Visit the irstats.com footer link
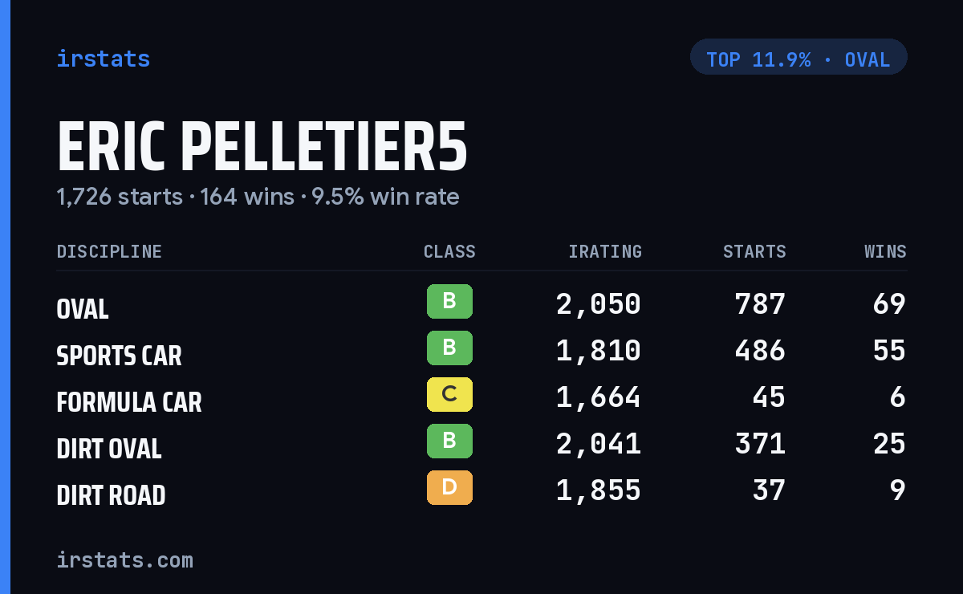Screen dimensions: 963x594 click(125, 559)
